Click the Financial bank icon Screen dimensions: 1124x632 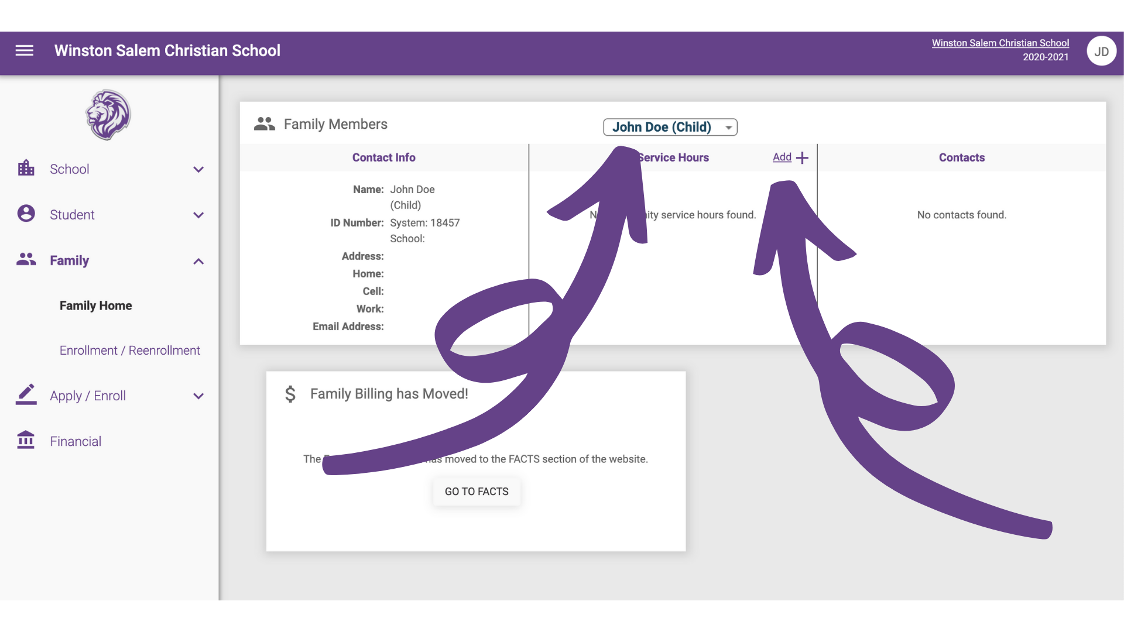[x=26, y=440]
